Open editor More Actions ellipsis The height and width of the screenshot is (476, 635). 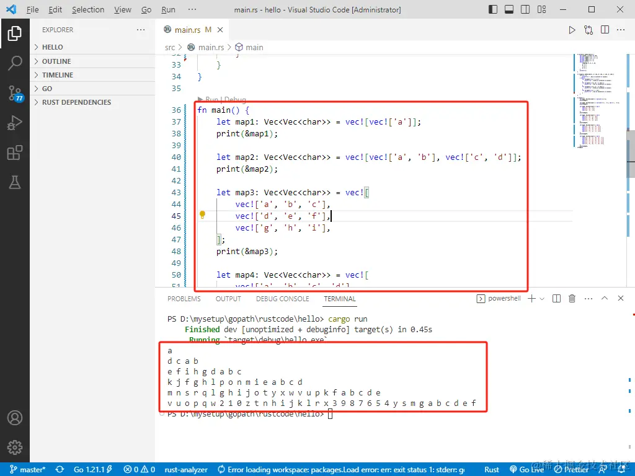tap(621, 30)
